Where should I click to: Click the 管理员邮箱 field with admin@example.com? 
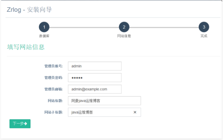94,89
